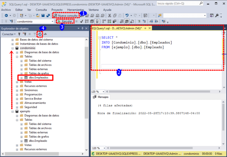
Task: Click the DAX query icon
Action: pyautogui.click(x=103, y=16)
